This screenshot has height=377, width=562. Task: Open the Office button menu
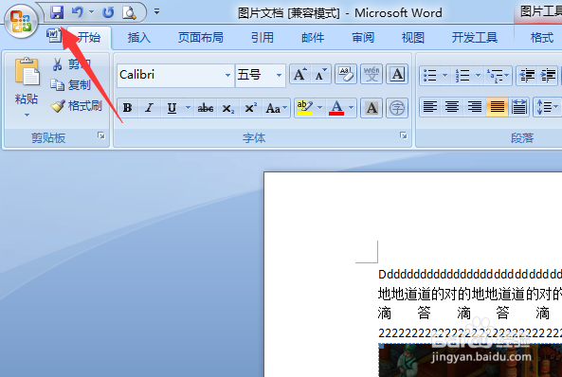tap(21, 22)
